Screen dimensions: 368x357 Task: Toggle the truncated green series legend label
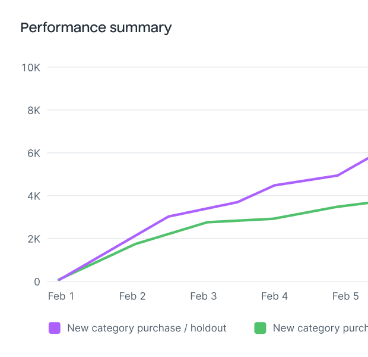pos(320,328)
